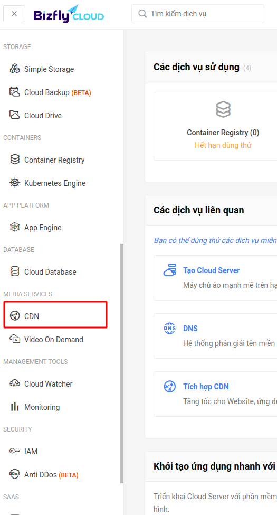Select the Cloud Backup calendar-cloud icon

click(x=15, y=92)
